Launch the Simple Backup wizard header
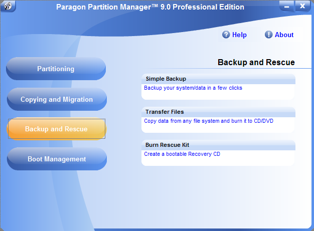314x231 pixels. point(166,79)
